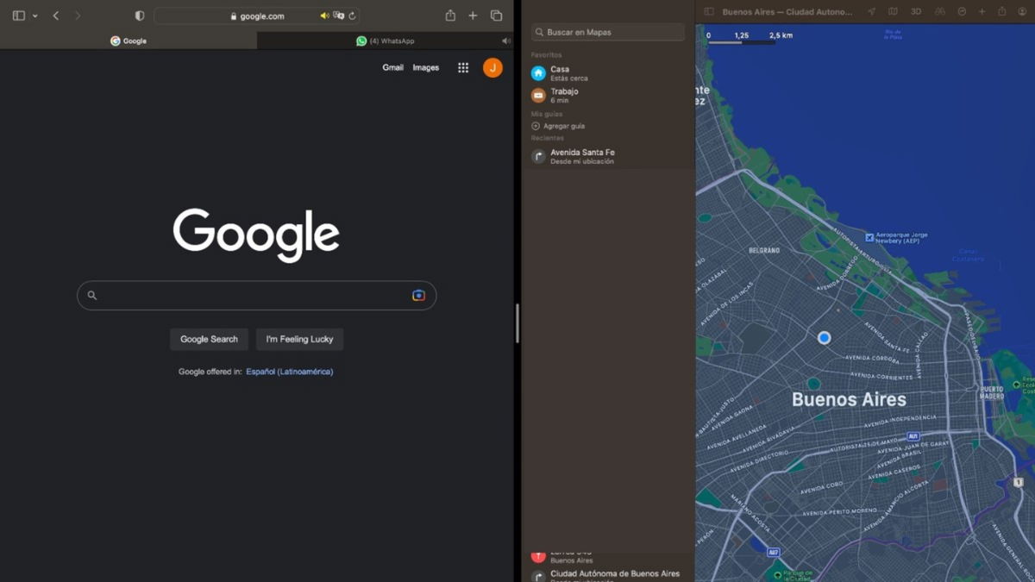Open recent route Avenida Santa Fe
Viewport: 1035px width, 582px height.
tap(608, 156)
